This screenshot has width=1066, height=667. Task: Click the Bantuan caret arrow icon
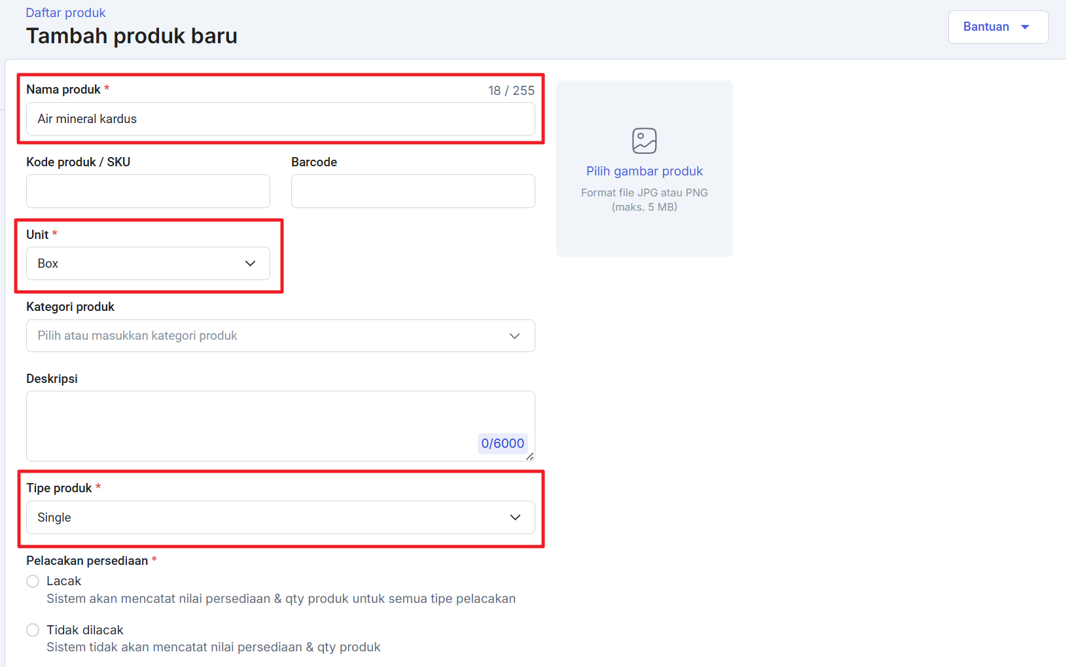[x=1025, y=27]
